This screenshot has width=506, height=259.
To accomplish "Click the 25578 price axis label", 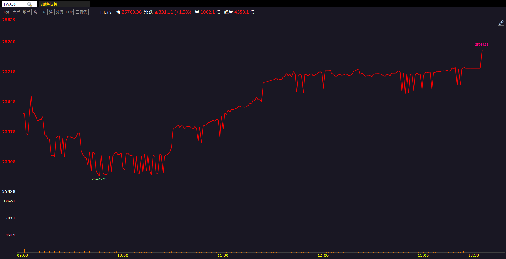I will tap(9, 132).
